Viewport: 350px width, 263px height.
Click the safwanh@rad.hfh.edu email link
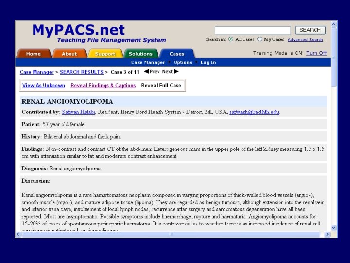[254, 112]
